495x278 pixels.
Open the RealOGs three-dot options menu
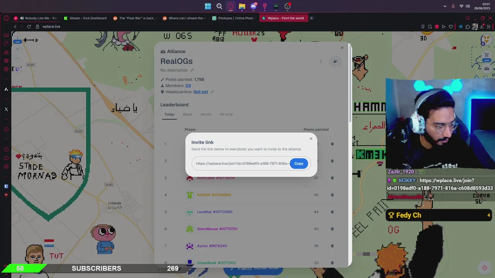tap(321, 61)
